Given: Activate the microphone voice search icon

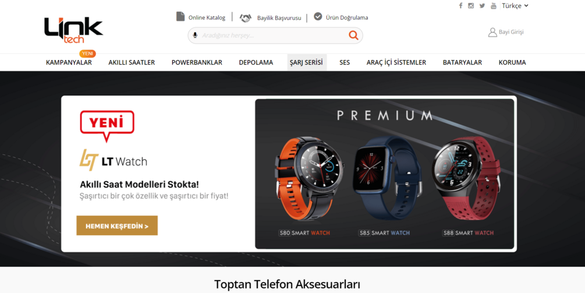Looking at the screenshot, I should 195,36.
